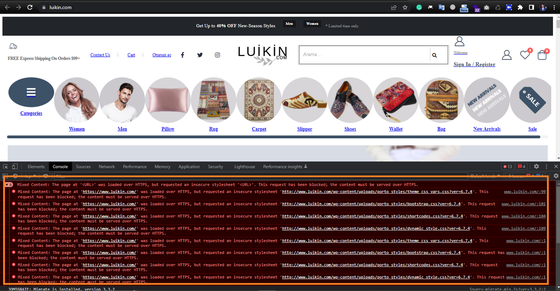Open the Extensions puzzle menu
Screen dimensions: 560x291
tap(520, 7)
